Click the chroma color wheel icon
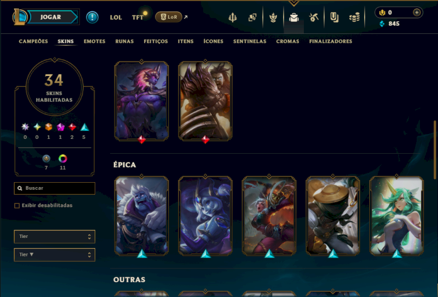This screenshot has height=297, width=438. click(x=63, y=159)
